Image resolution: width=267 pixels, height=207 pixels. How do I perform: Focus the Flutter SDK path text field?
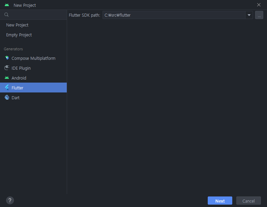[x=174, y=15]
